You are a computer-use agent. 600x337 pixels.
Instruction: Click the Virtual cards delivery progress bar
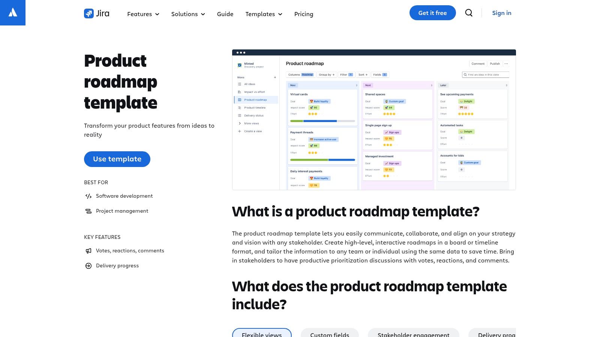pyautogui.click(x=322, y=121)
